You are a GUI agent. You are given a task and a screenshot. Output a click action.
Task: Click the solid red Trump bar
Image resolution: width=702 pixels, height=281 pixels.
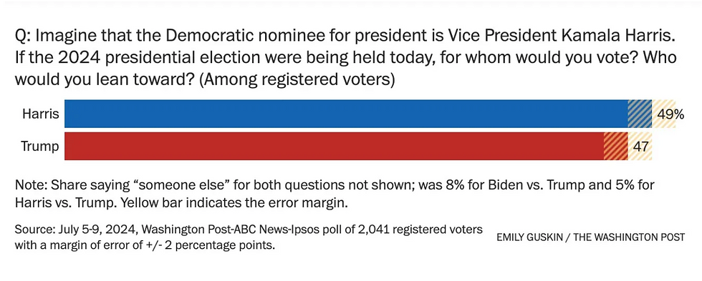[x=334, y=146]
